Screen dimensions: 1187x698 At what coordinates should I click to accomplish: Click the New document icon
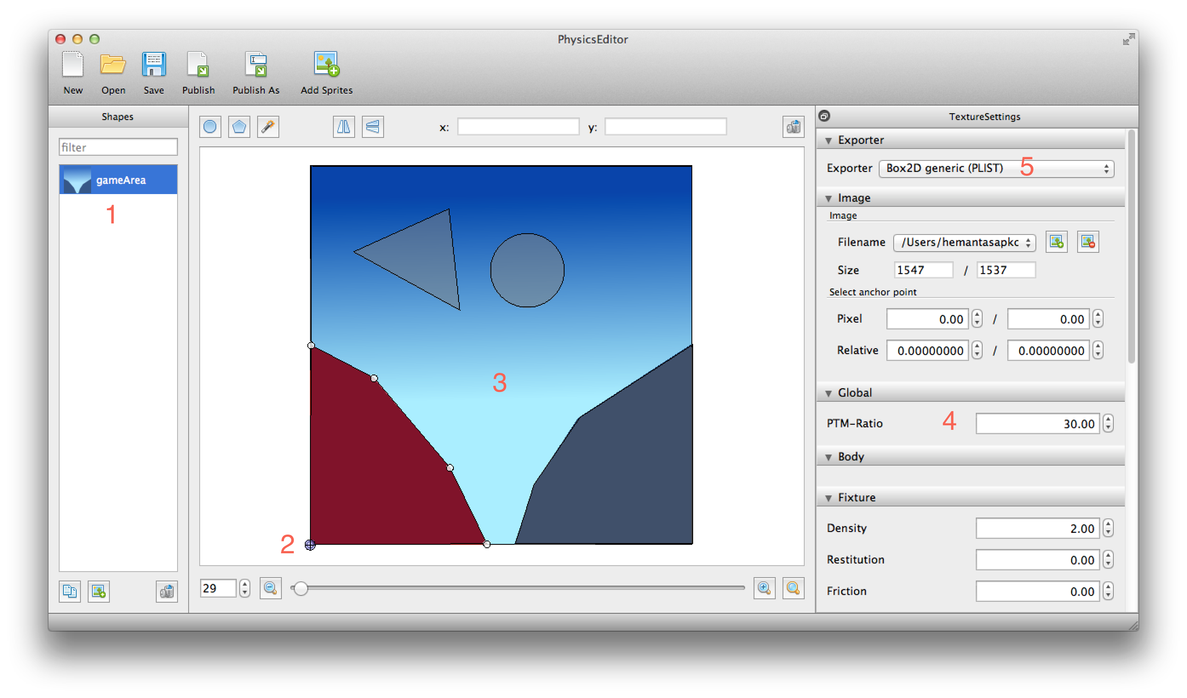tap(72, 65)
